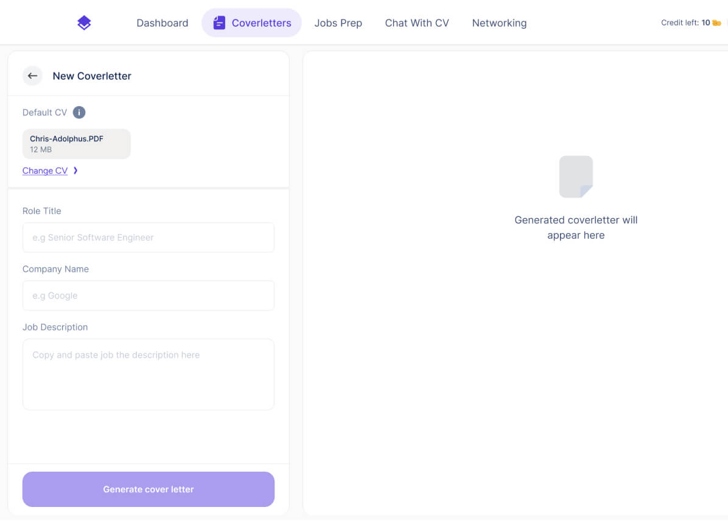Click the Credit left label
728x521 pixels.
(x=680, y=23)
